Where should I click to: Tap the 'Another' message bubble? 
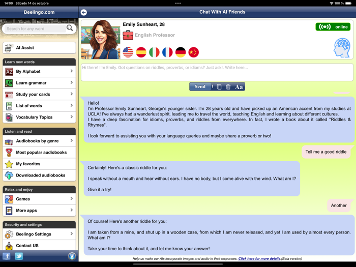pyautogui.click(x=339, y=205)
